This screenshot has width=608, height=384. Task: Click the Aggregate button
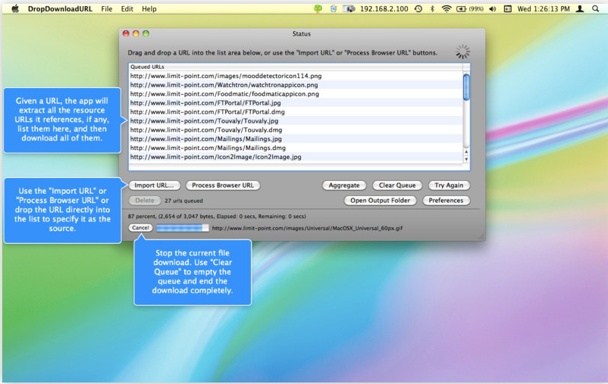344,186
